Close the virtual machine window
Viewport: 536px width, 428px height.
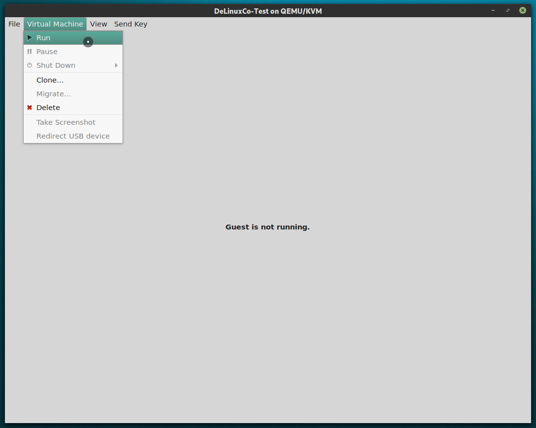pyautogui.click(x=523, y=11)
